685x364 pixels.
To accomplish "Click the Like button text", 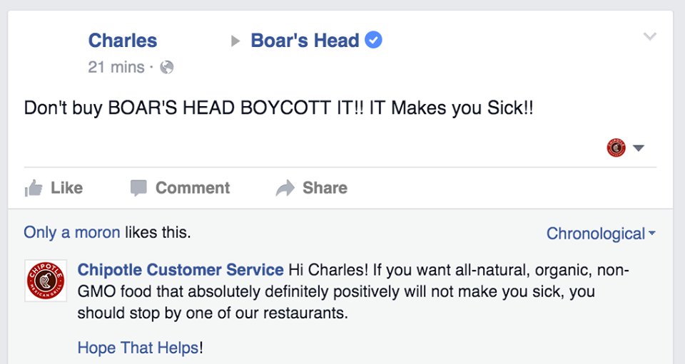I will coord(66,188).
